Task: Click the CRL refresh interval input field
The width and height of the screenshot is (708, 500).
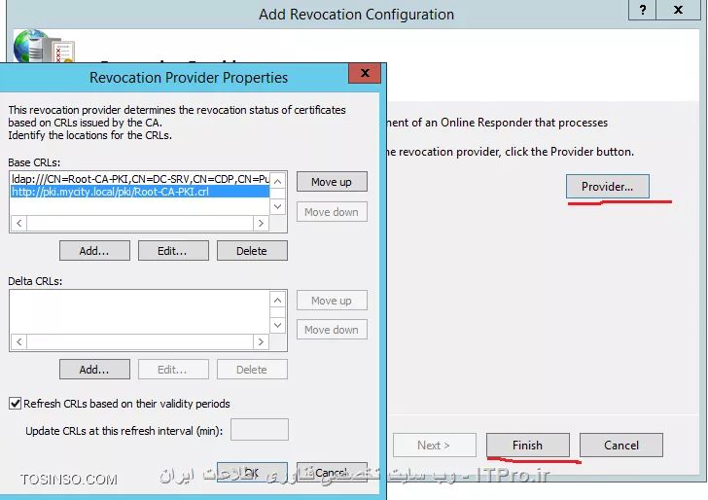Action: point(259,430)
